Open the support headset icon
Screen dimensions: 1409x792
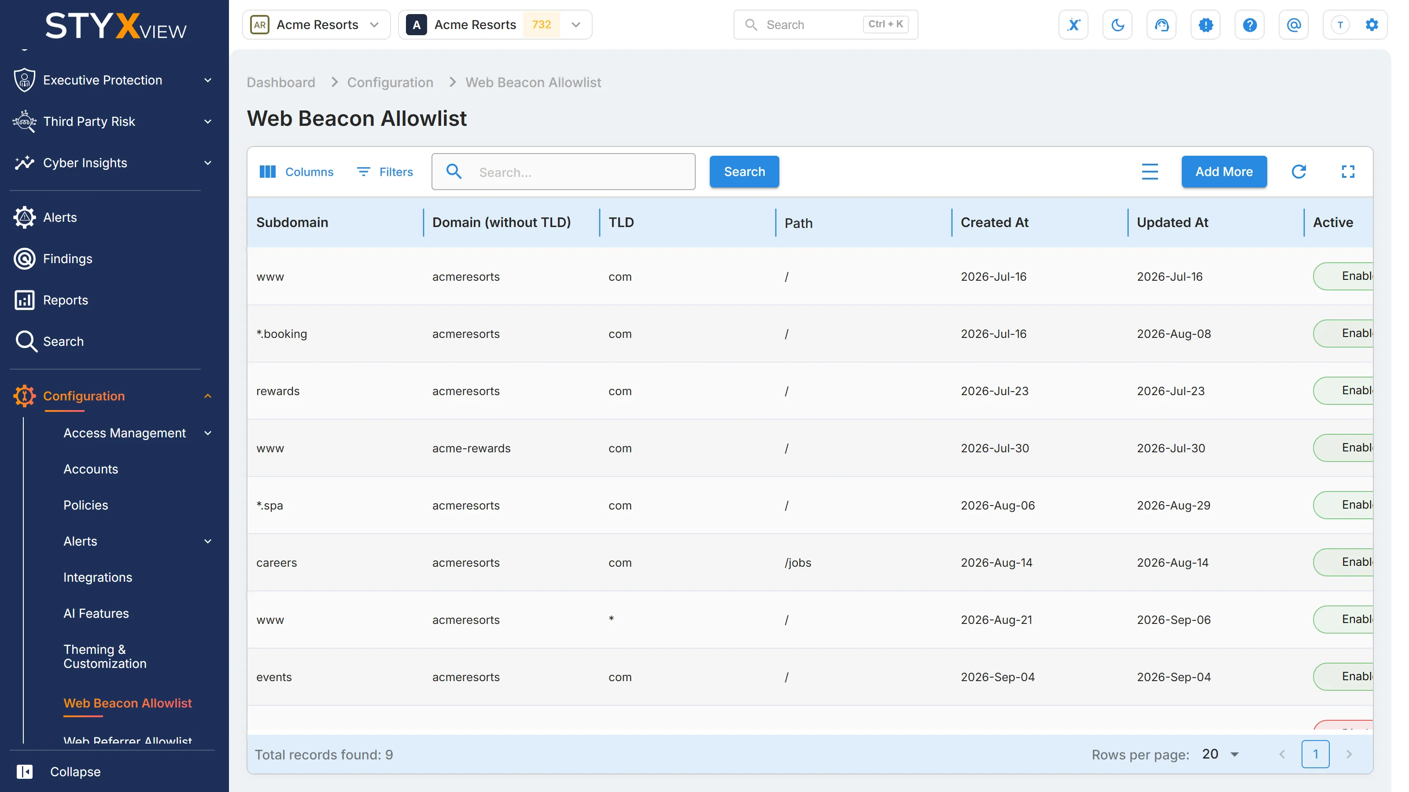[x=1161, y=25]
